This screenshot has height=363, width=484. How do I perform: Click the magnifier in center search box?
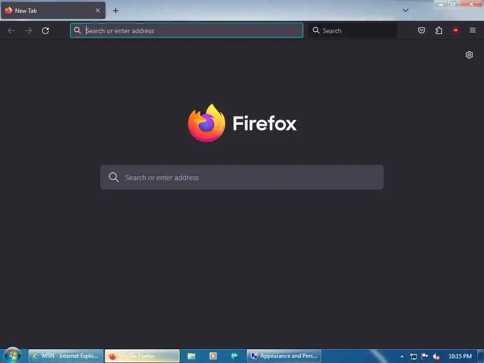tap(113, 177)
